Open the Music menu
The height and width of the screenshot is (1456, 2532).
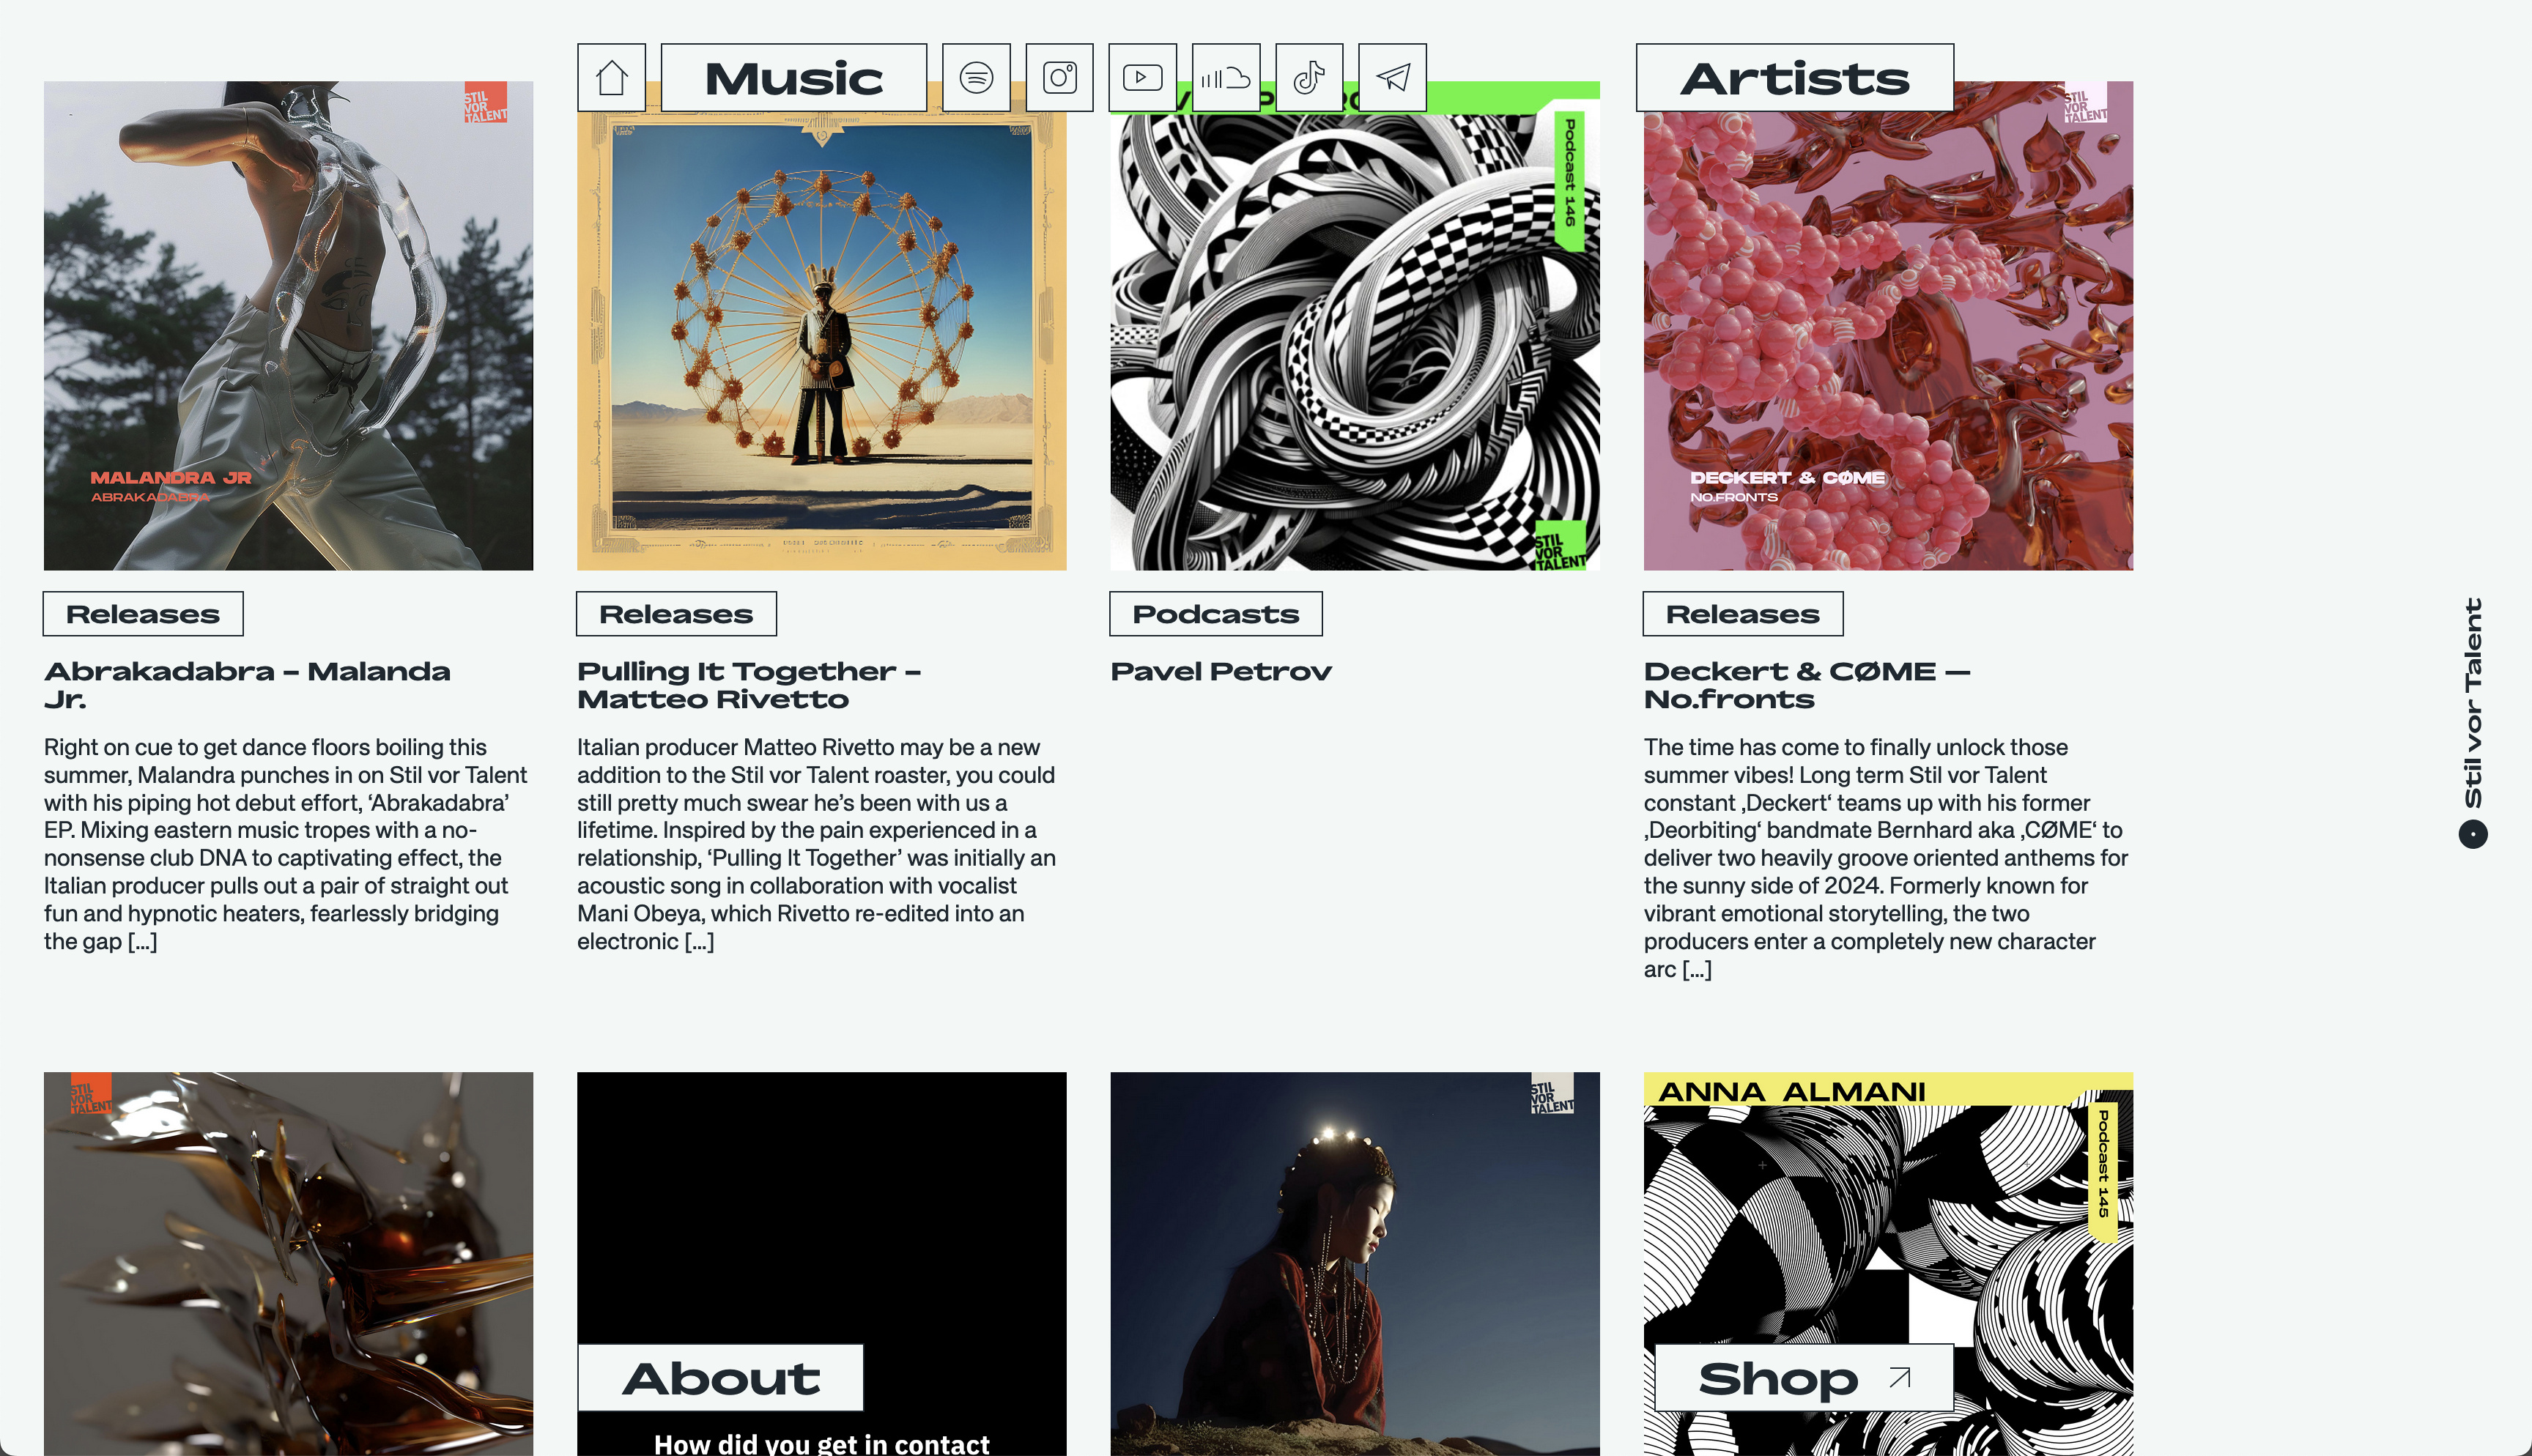[x=794, y=78]
